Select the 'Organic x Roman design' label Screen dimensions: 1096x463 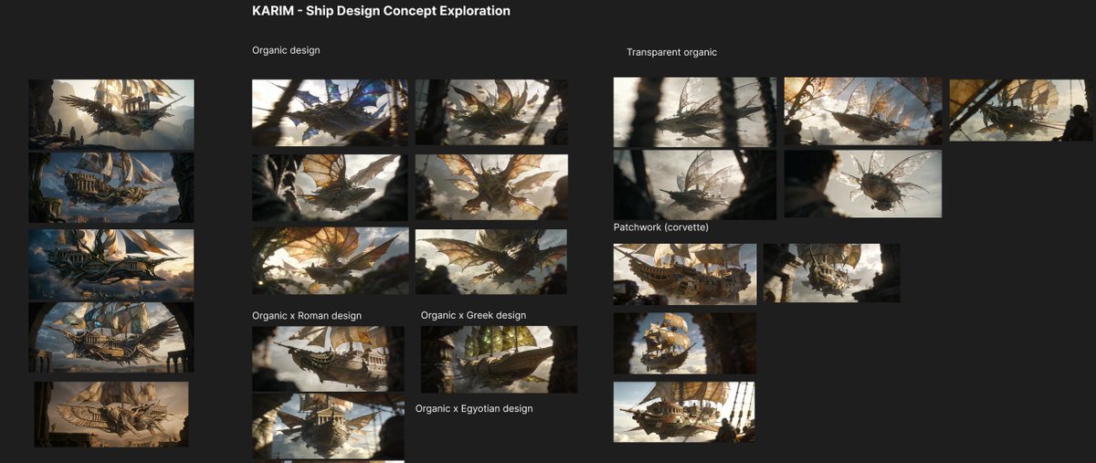click(307, 316)
